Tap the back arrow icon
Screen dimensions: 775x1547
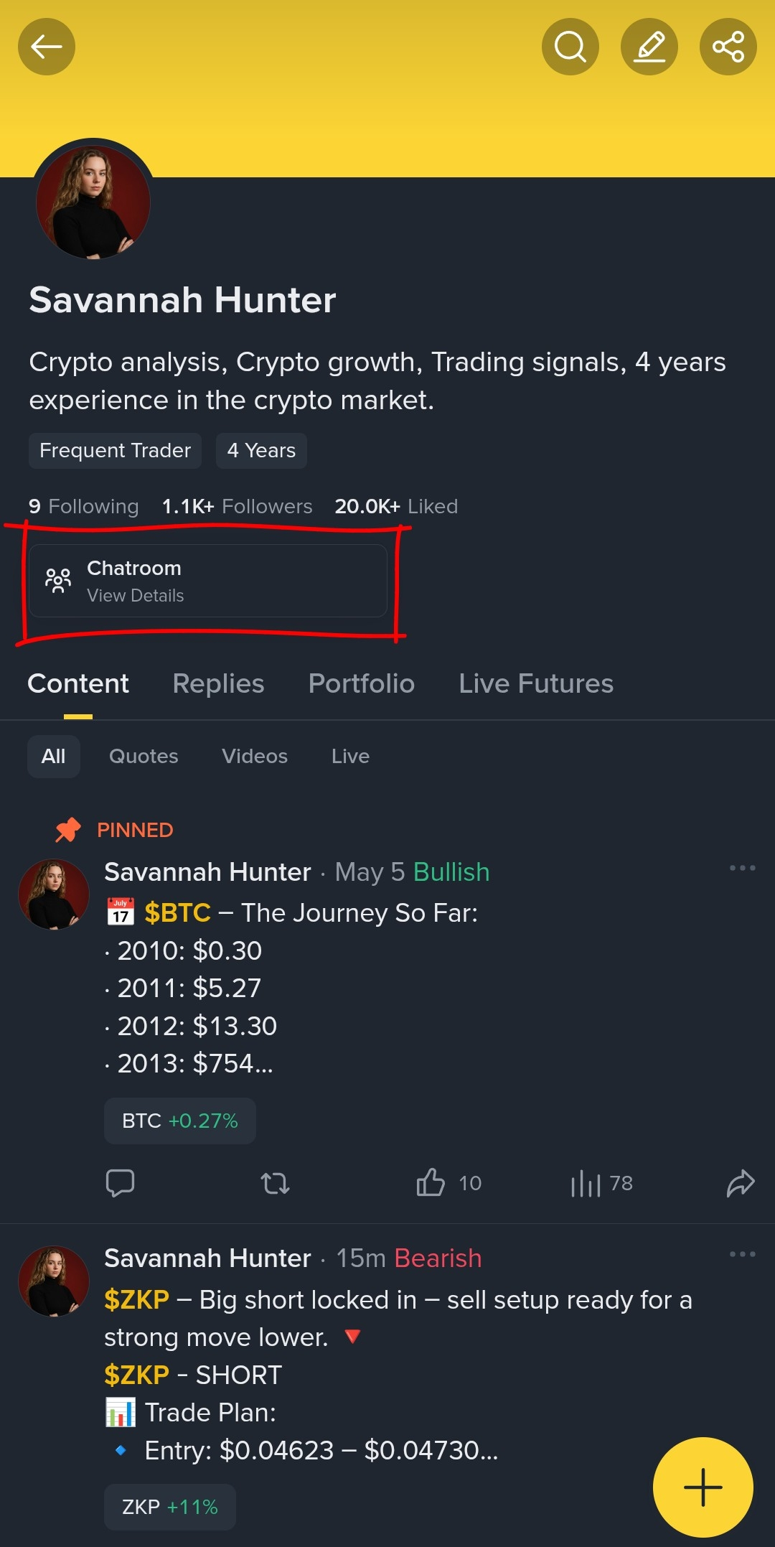click(47, 47)
